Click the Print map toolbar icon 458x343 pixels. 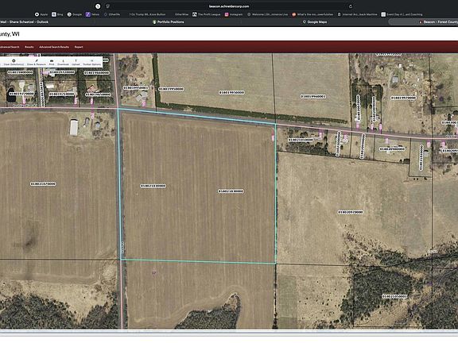52,62
